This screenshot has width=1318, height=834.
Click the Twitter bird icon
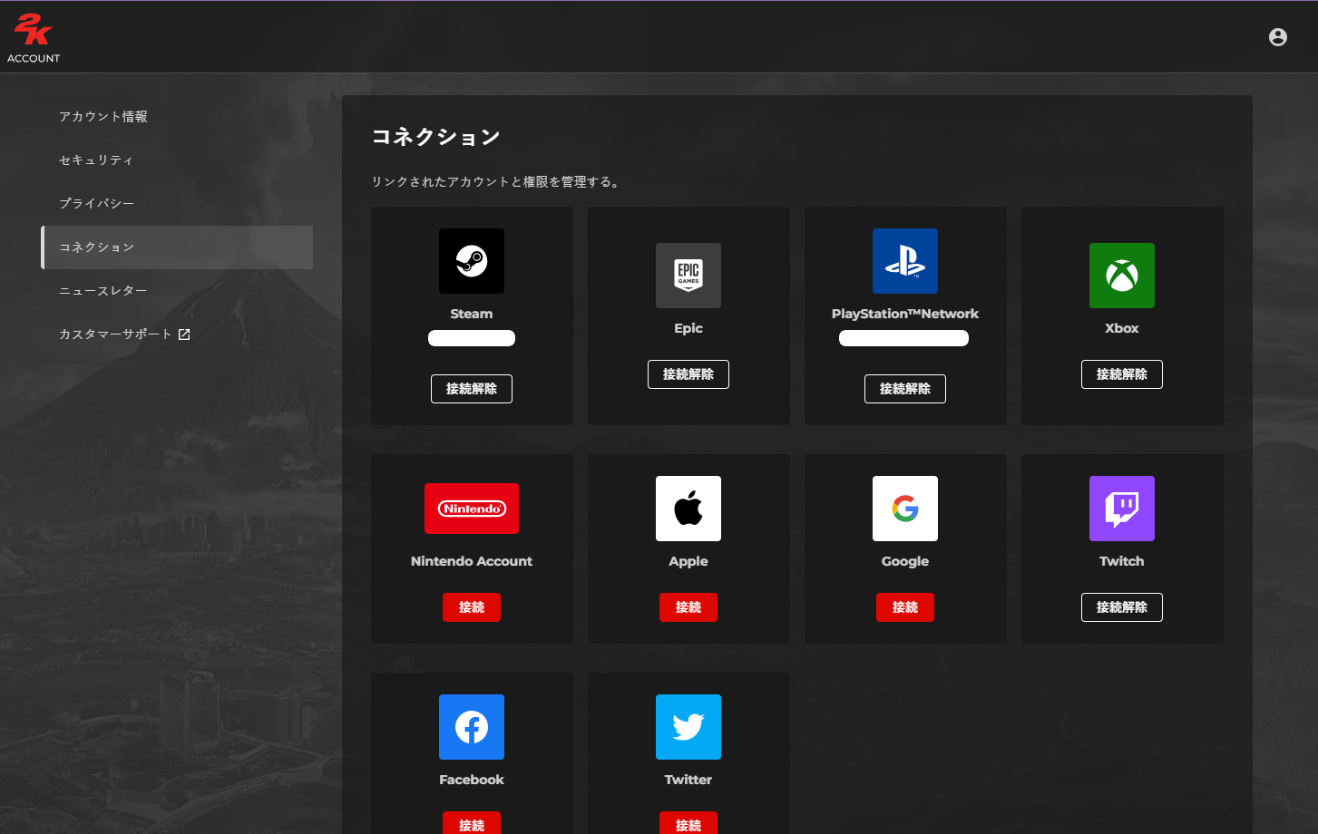(688, 727)
